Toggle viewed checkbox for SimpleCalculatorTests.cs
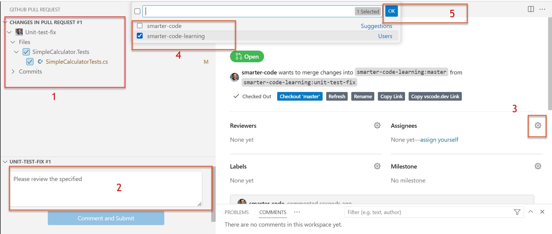This screenshot has height=234, width=552. [x=30, y=62]
